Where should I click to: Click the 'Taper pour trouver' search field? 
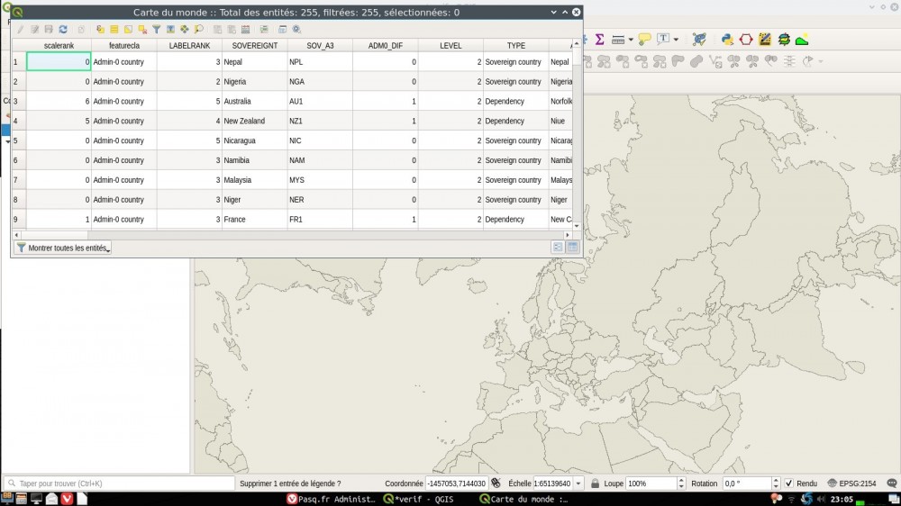coord(117,483)
